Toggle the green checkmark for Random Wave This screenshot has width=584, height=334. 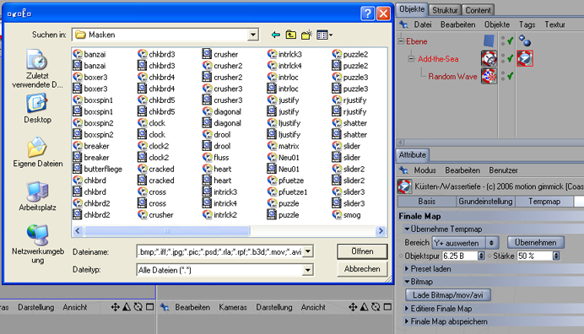click(x=511, y=76)
